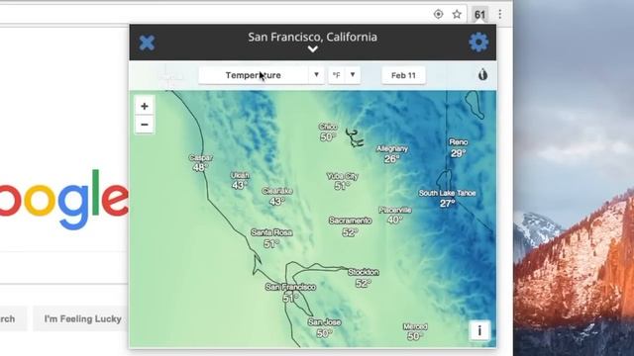The height and width of the screenshot is (356, 634).
Task: Click Ukiah 43° map label
Action: 240,180
